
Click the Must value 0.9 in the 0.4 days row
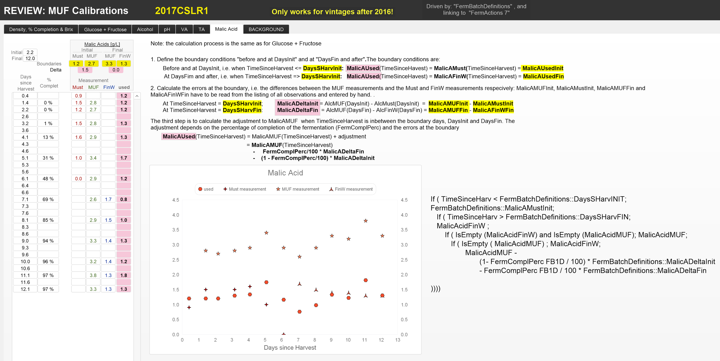tap(78, 96)
